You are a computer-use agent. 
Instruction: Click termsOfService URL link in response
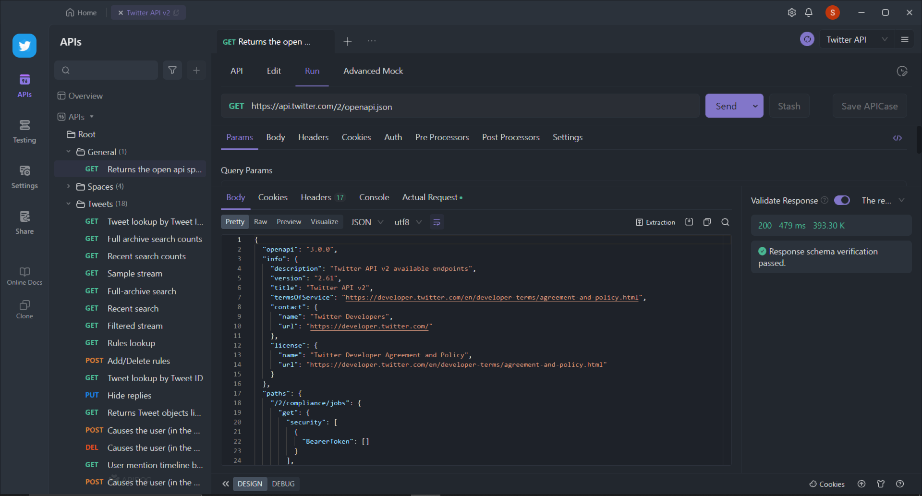[492, 297]
